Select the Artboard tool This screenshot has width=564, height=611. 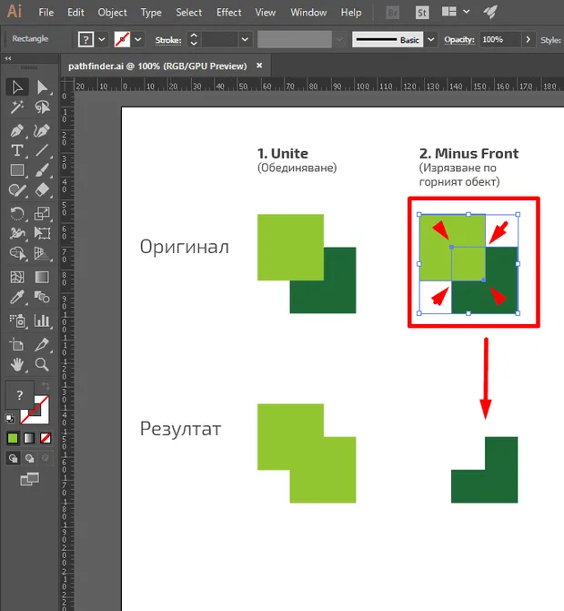click(x=17, y=344)
